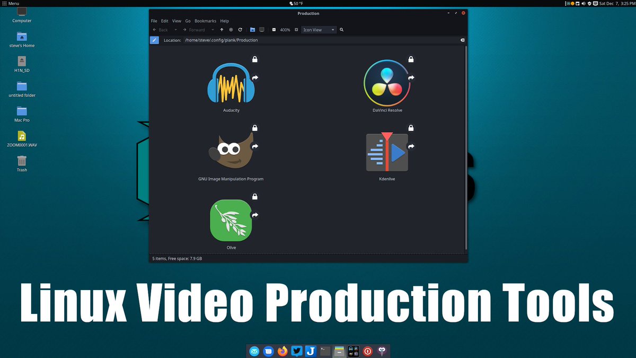Open the Audacity launcher icon
Image resolution: width=636 pixels, height=358 pixels.
pos(231,83)
